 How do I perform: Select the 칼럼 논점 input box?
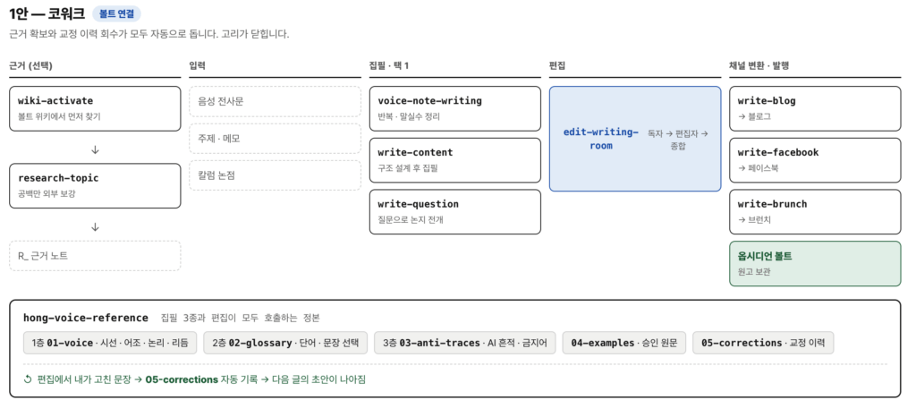tap(276, 175)
